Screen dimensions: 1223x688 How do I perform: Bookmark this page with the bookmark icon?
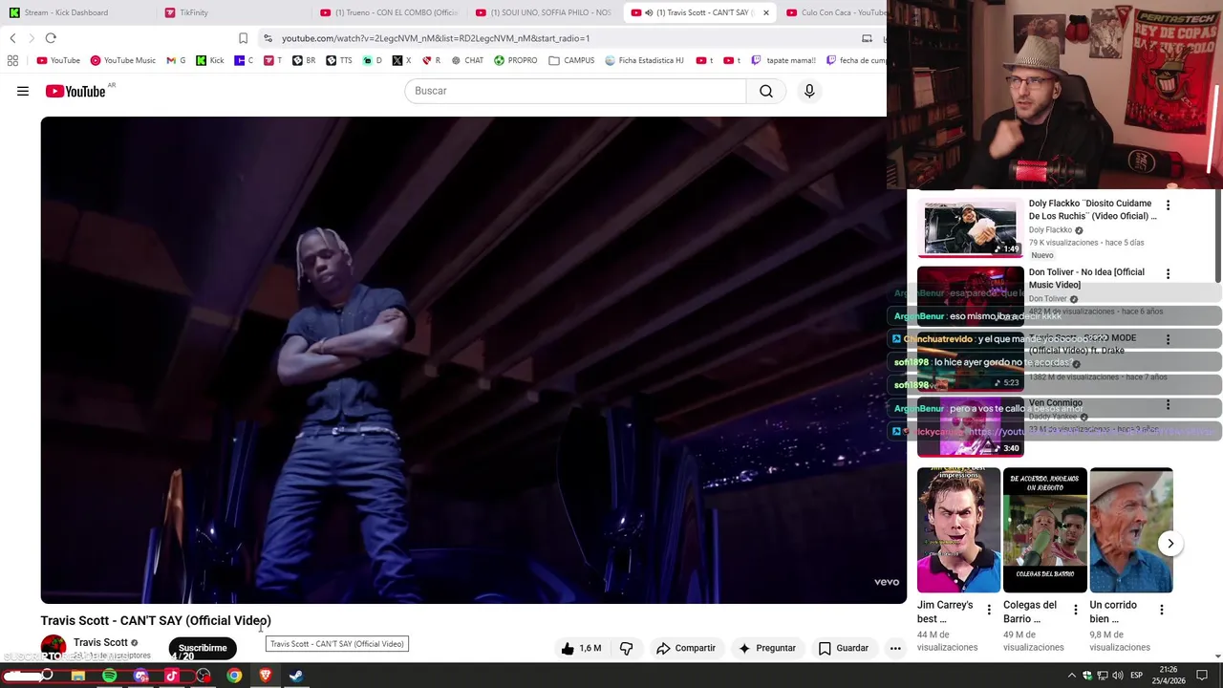[x=243, y=38]
